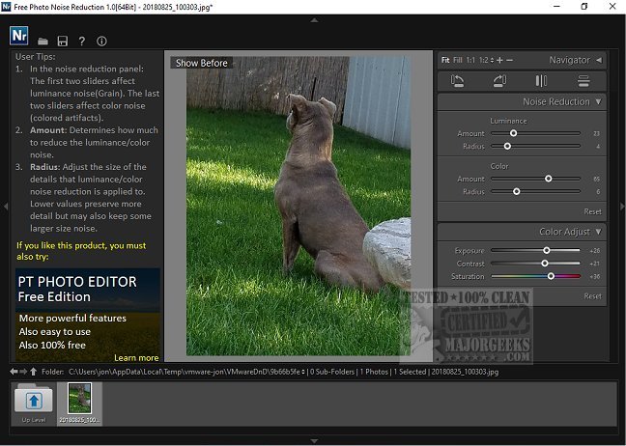Click the Saturation slider handle
626x446 pixels.
pyautogui.click(x=551, y=276)
